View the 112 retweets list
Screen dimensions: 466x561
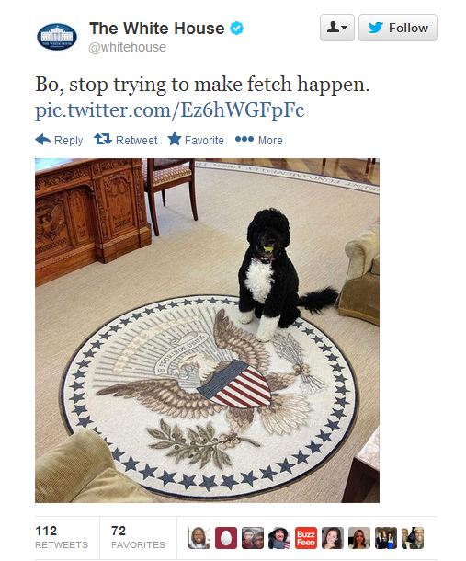pos(62,537)
